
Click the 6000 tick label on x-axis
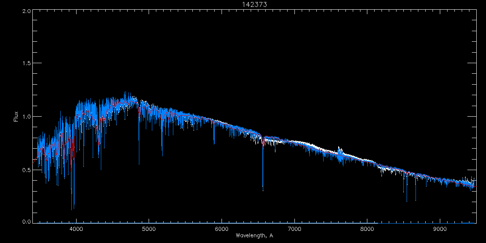(x=222, y=229)
